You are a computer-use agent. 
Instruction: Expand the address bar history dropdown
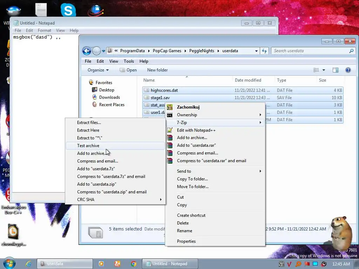tap(256, 51)
